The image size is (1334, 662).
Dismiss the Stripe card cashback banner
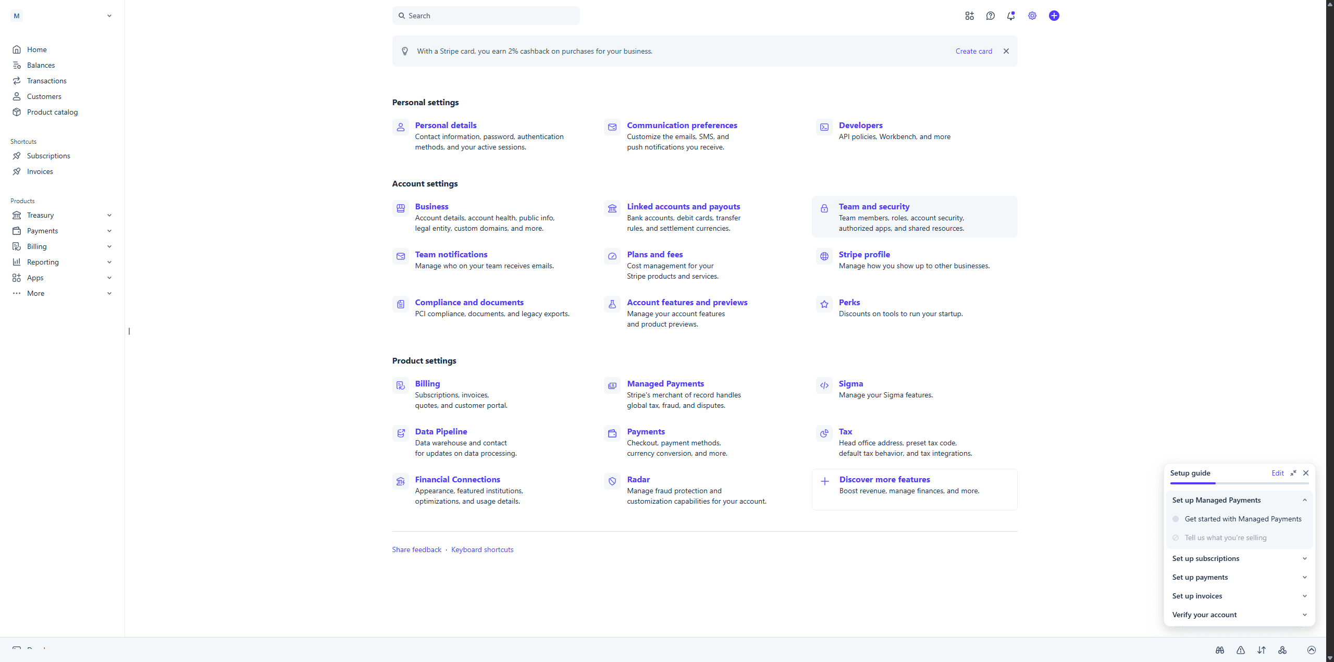pyautogui.click(x=1006, y=51)
